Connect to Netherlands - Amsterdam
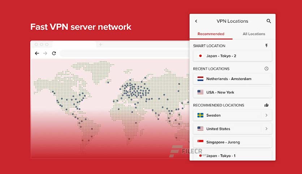Screen dimensions: 302x174 tap(233, 79)
